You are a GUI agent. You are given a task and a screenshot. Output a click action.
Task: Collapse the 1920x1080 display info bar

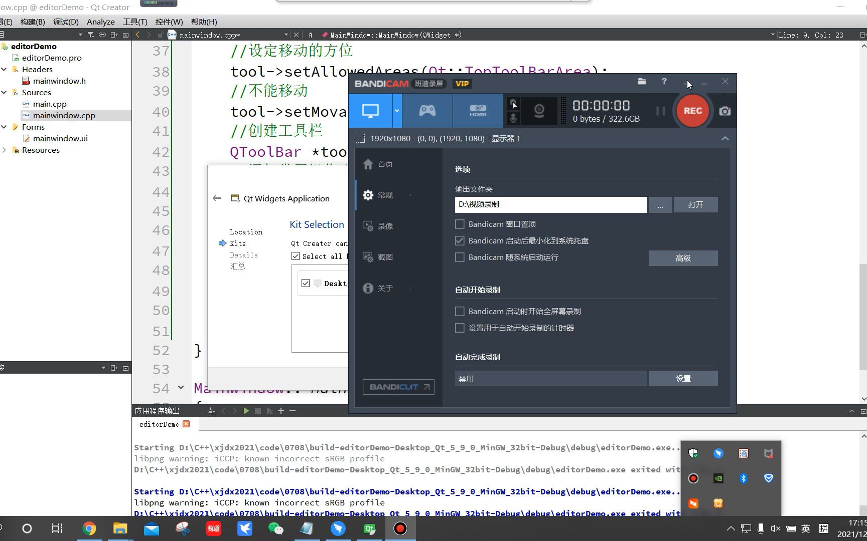pyautogui.click(x=725, y=138)
